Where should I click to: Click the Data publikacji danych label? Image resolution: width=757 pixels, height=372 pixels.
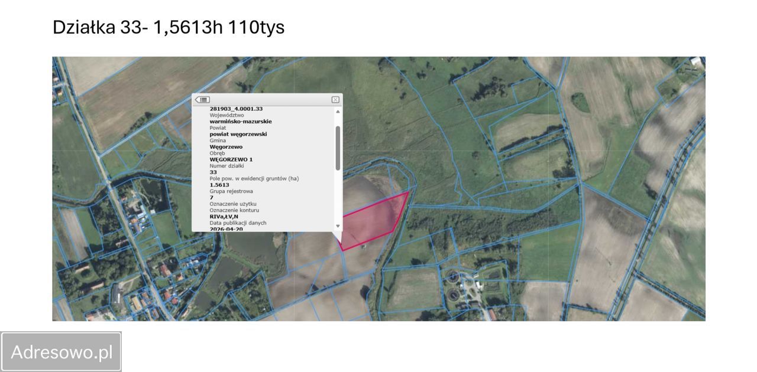(x=238, y=223)
